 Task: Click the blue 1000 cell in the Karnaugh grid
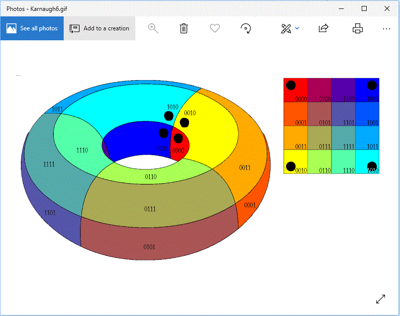pos(367,90)
